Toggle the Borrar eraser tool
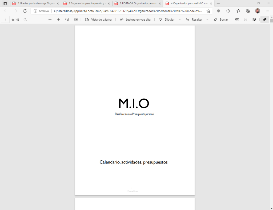This screenshot has width=273, height=210. click(221, 20)
